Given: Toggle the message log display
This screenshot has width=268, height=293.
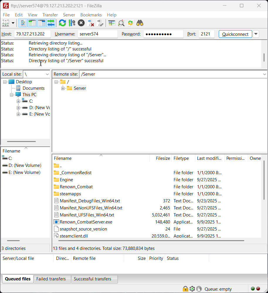Looking at the screenshot, I should pyautogui.click(x=23, y=23).
